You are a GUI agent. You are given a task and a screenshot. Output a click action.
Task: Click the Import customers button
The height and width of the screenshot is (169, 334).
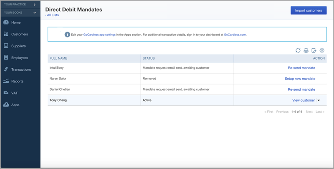[309, 10]
